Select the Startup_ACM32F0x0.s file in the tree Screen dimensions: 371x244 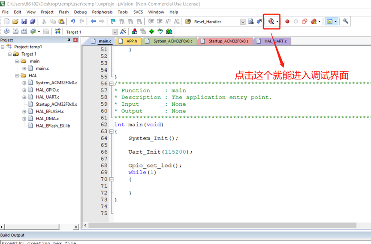56,104
